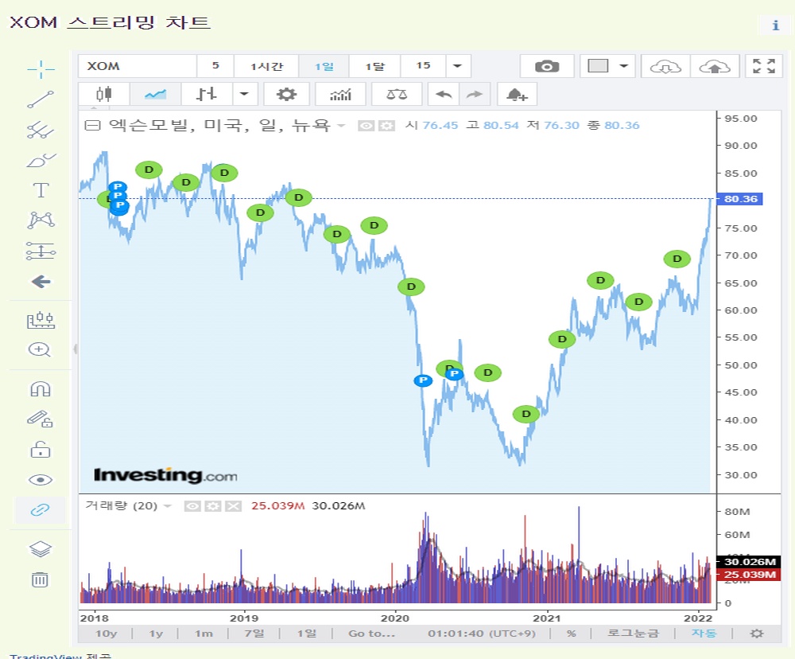Click the 80.36 price label
This screenshot has height=659, width=795.
click(x=740, y=199)
